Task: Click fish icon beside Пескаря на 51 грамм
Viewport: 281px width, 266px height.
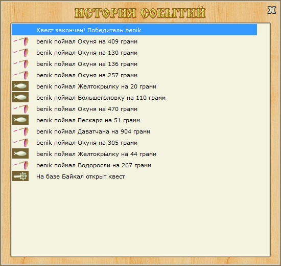Action: click(20, 120)
